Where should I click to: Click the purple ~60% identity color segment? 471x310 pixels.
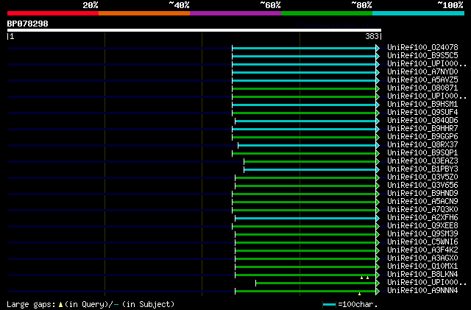235,13
